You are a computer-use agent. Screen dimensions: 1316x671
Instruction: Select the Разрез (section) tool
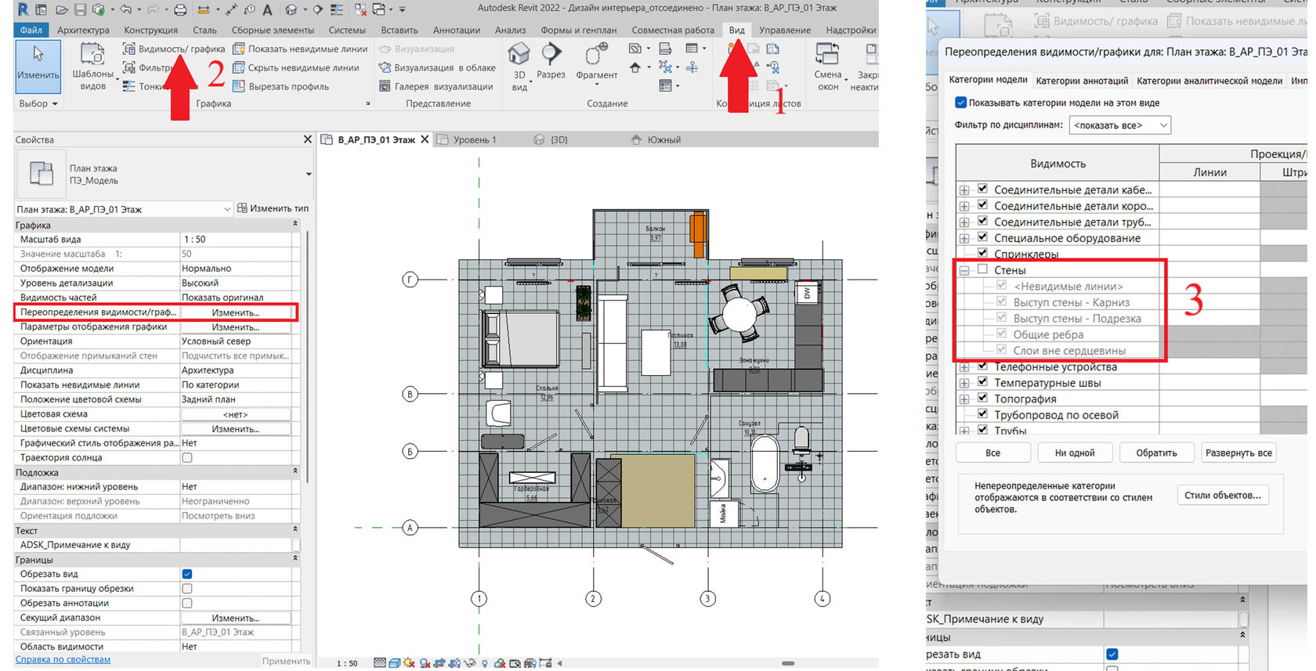(x=551, y=61)
